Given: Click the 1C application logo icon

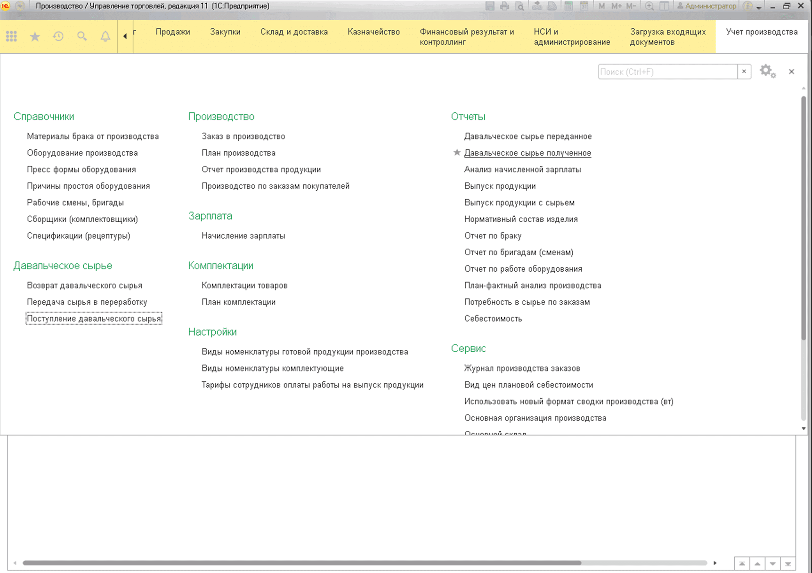Looking at the screenshot, I should click(6, 6).
